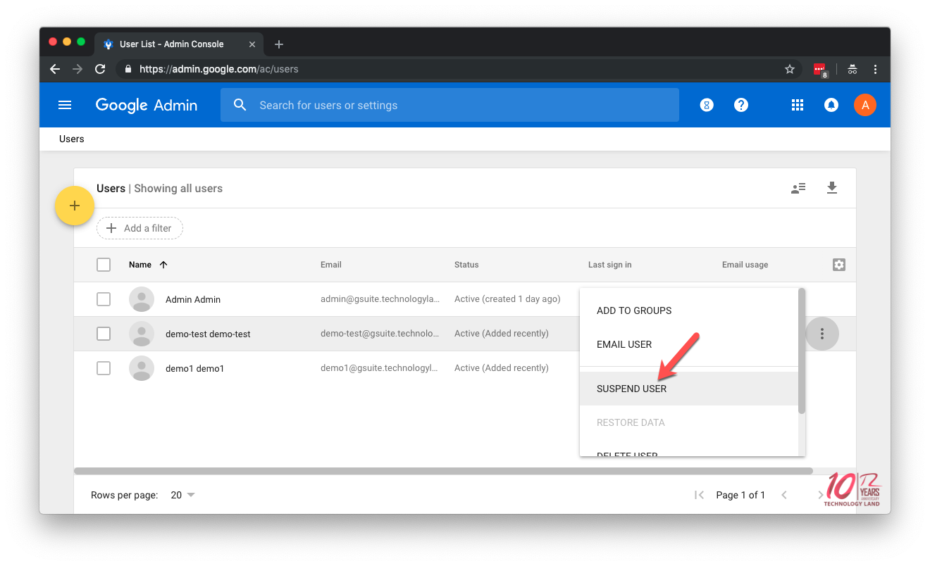930x566 pixels.
Task: Click the Last sign in column header
Action: click(x=609, y=265)
